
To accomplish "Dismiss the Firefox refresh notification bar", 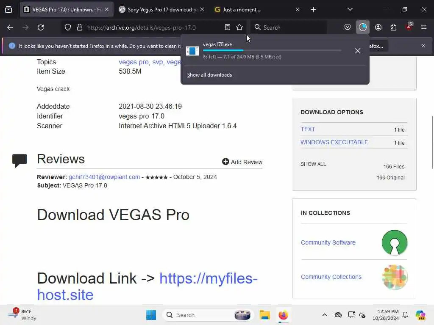I will click(423, 46).
